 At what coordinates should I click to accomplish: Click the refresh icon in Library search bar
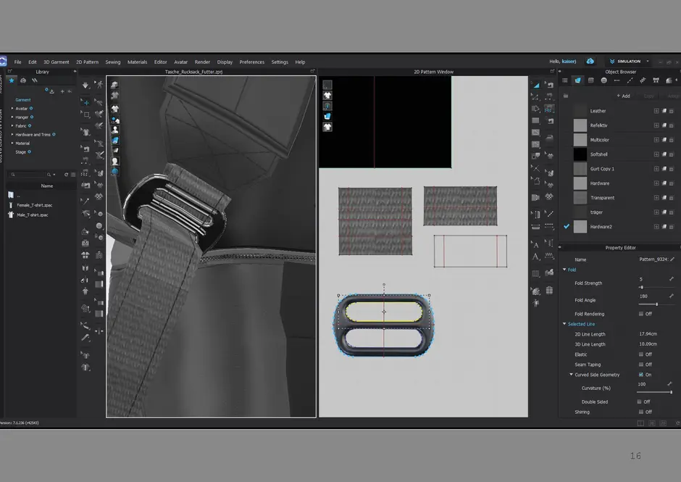coord(66,175)
